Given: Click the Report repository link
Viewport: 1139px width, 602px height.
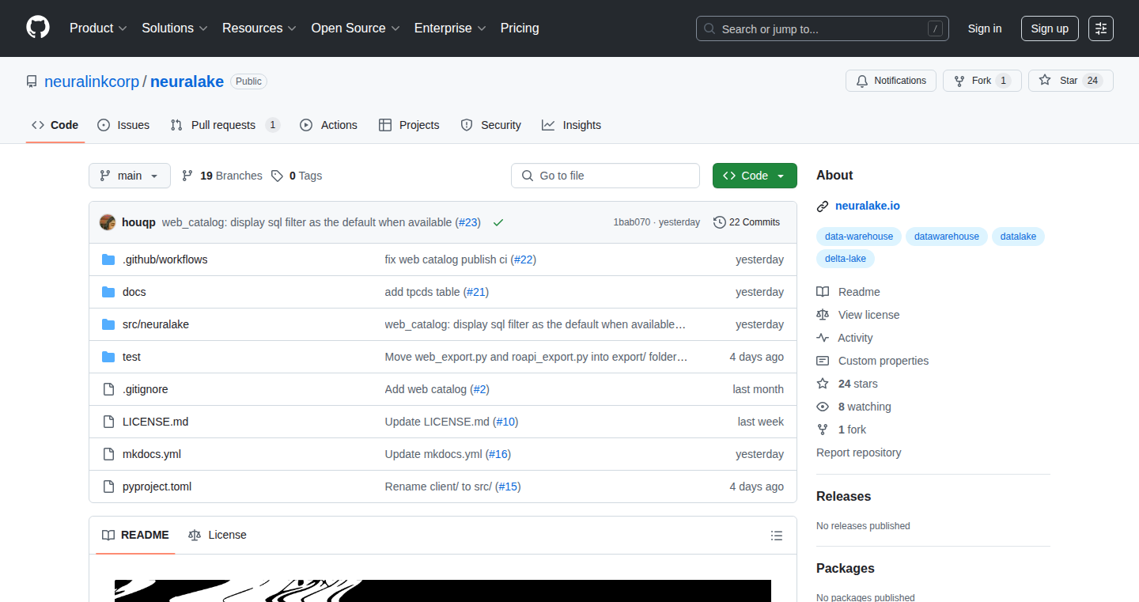Looking at the screenshot, I should [858, 452].
